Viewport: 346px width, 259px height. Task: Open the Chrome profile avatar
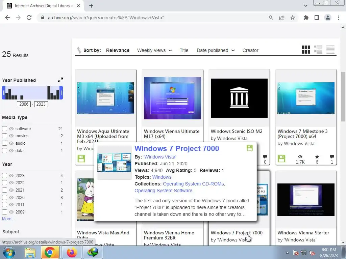click(328, 18)
